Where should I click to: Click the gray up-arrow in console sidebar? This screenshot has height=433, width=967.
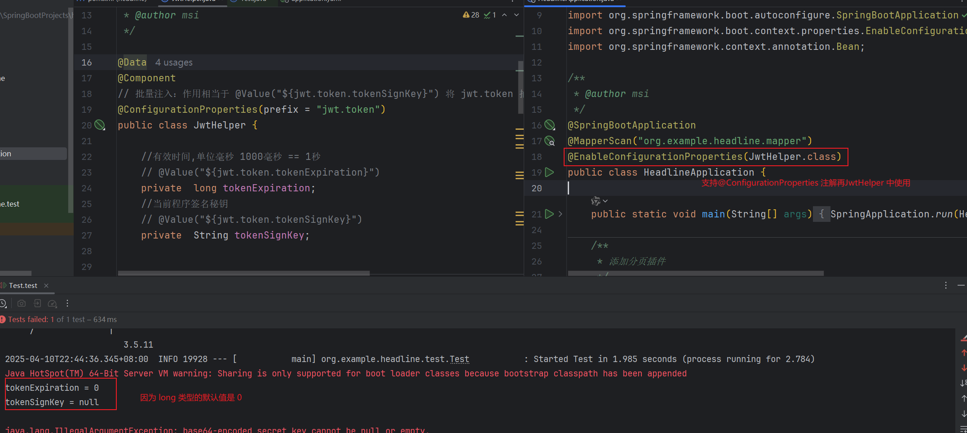tap(964, 398)
